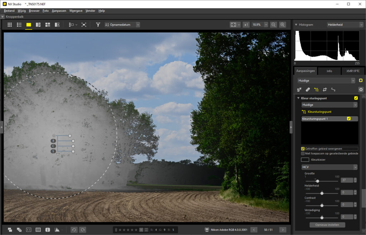Image resolution: width=366 pixels, height=235 pixels.
Task: Open the Aanpassen menu
Action: tap(59, 11)
